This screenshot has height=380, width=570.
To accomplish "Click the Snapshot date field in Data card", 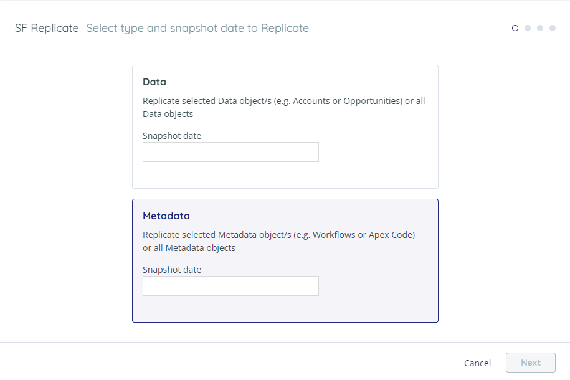I will [x=230, y=152].
